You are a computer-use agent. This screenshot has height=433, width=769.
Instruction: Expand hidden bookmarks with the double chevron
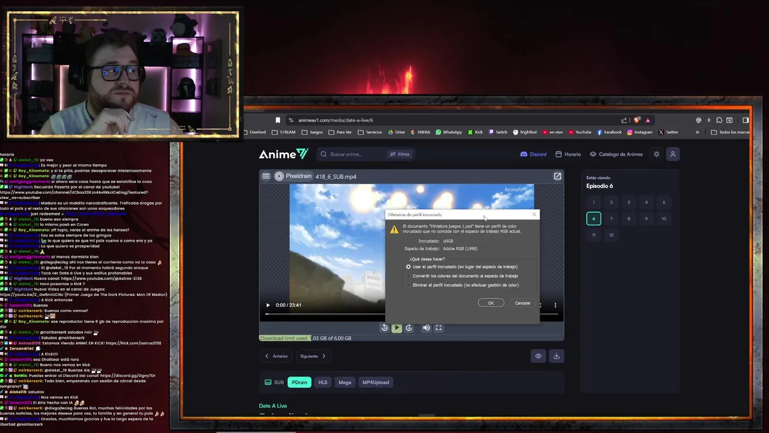(697, 132)
